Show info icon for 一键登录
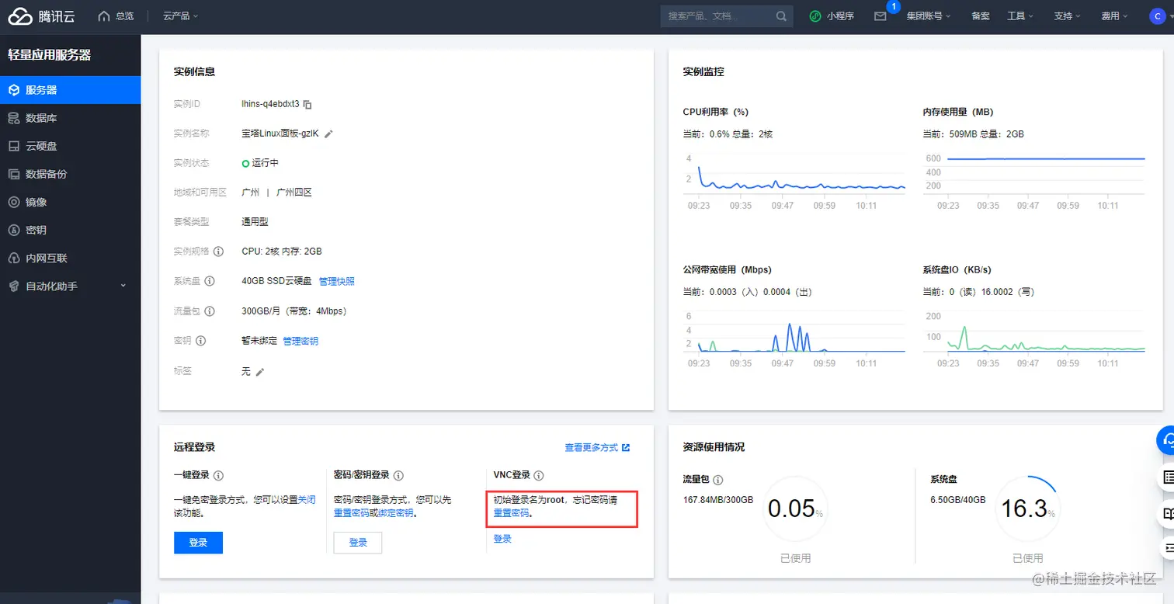Screen dimensions: 1174x604 click(x=218, y=475)
